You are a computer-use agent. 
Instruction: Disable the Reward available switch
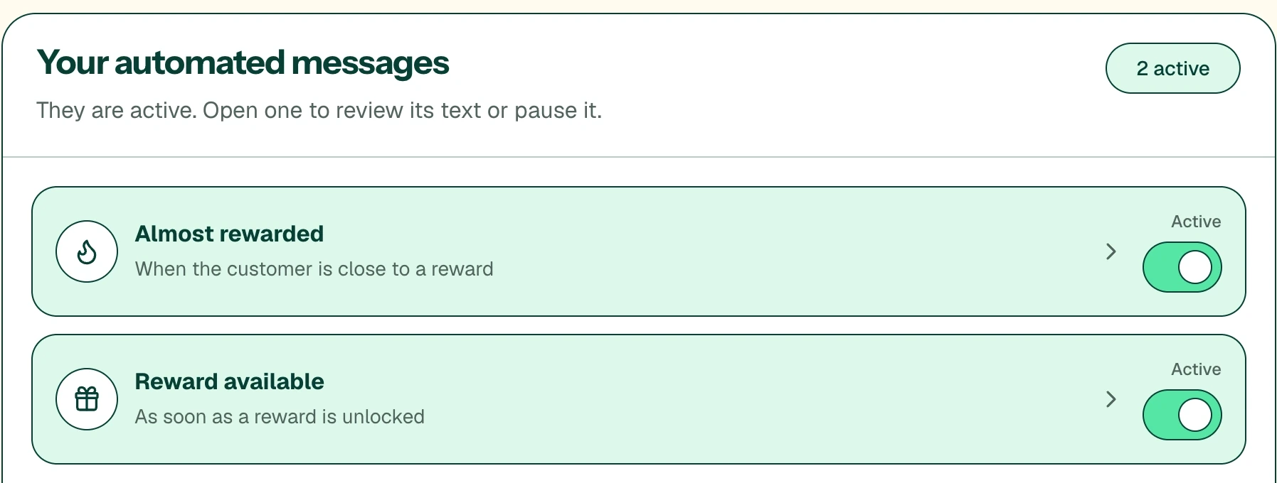click(x=1182, y=415)
